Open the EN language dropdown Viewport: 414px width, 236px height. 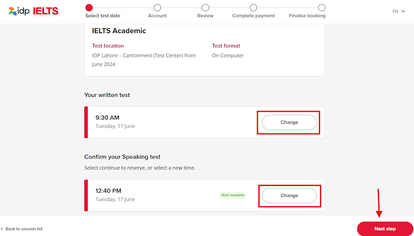point(398,11)
